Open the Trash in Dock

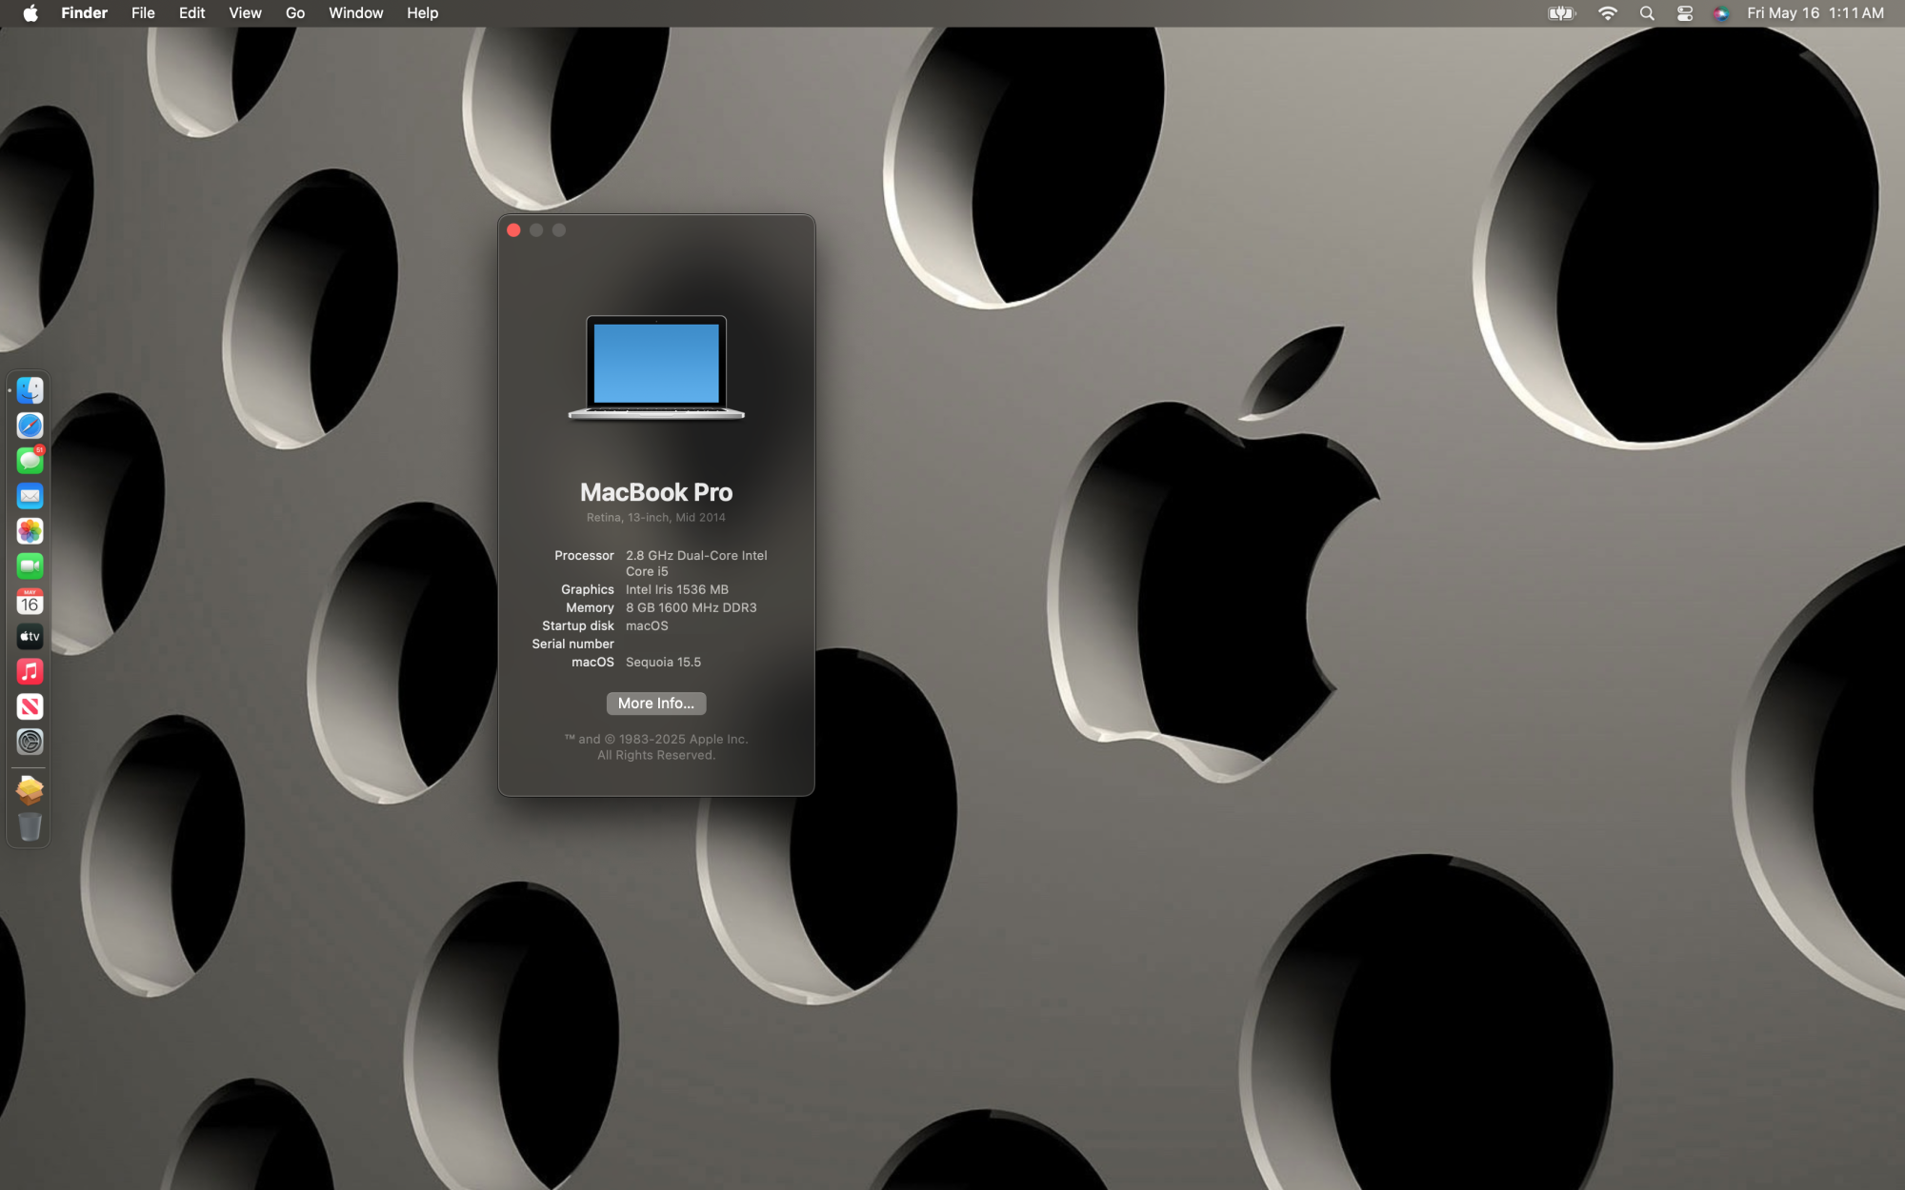tap(30, 826)
